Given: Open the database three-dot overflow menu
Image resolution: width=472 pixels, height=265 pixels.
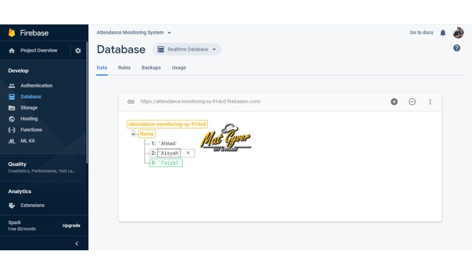Looking at the screenshot, I should point(430,102).
